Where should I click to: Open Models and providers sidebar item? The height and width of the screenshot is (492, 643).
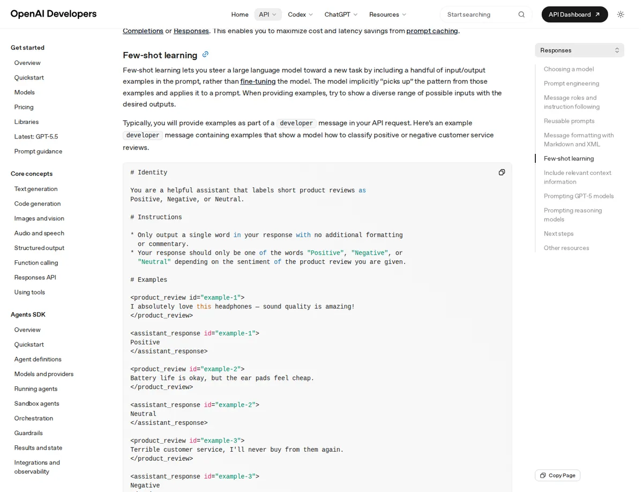[44, 374]
